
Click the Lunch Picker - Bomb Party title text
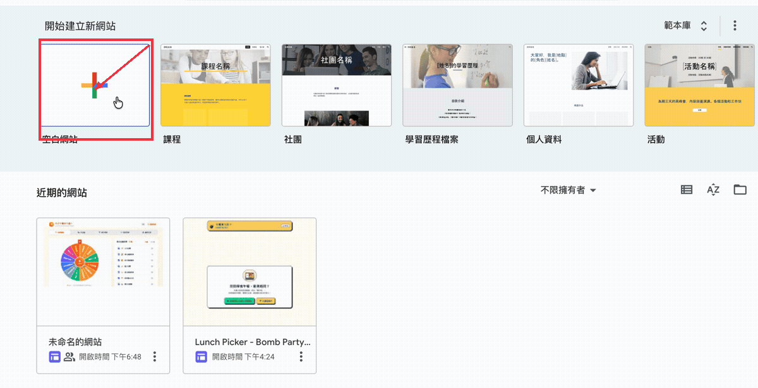253,342
